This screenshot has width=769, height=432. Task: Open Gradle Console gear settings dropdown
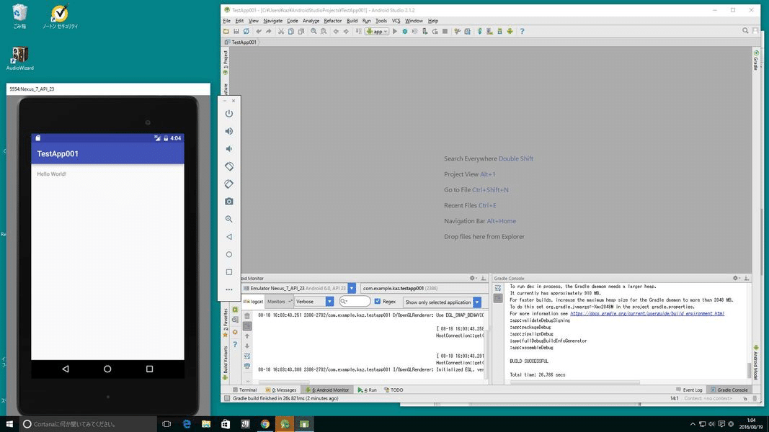pyautogui.click(x=736, y=278)
